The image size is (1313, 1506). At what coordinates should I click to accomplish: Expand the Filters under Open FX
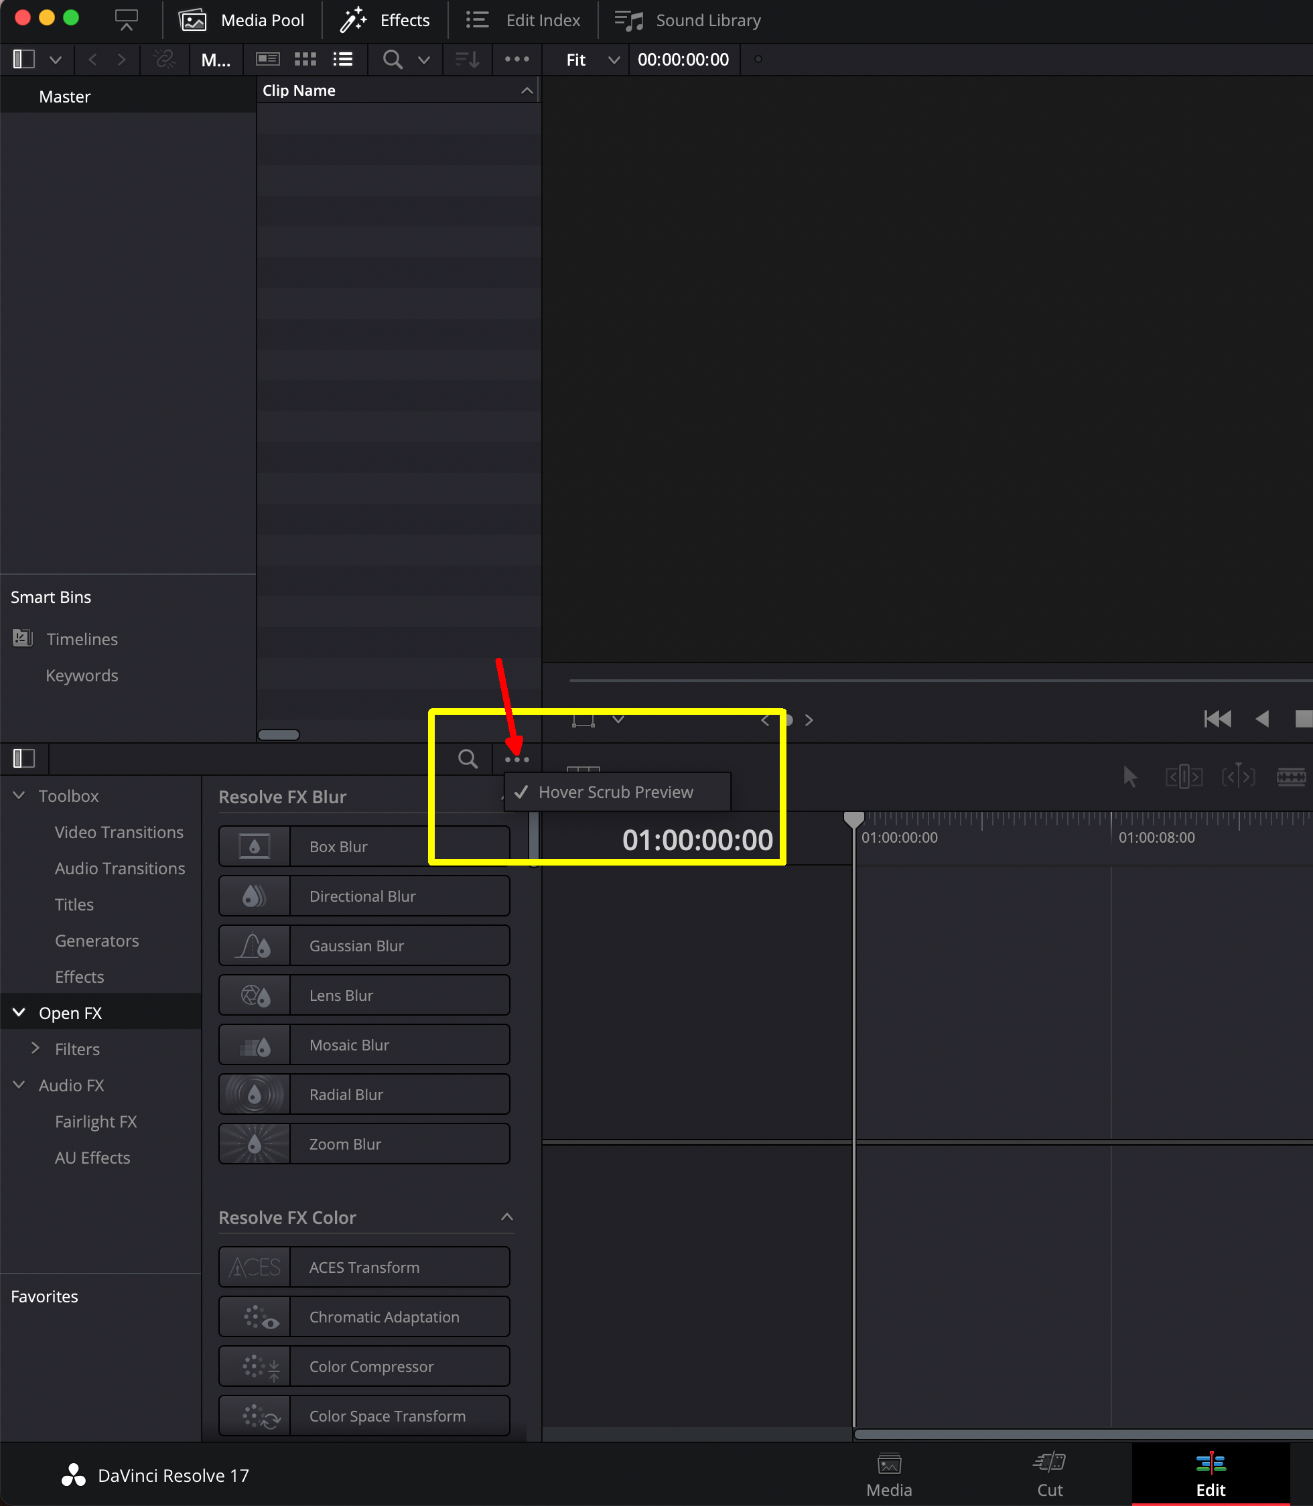[x=36, y=1048]
